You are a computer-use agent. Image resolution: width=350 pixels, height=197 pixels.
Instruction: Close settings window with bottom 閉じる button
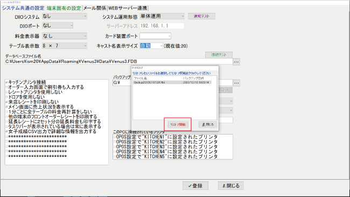[x=231, y=186]
